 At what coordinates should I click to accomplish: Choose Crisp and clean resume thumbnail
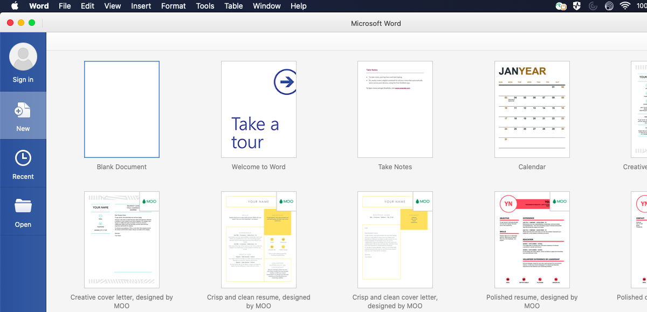tap(259, 240)
